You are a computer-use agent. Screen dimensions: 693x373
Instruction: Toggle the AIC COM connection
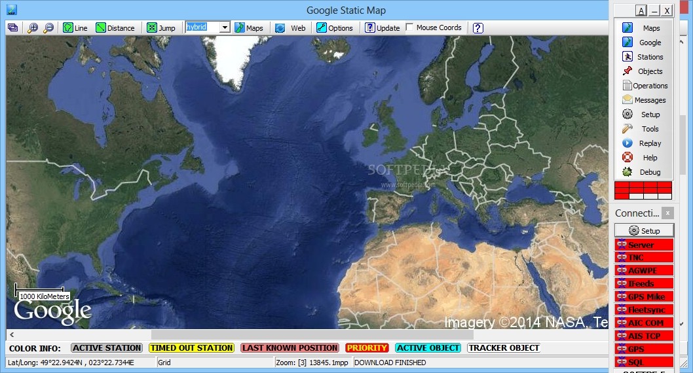click(644, 323)
